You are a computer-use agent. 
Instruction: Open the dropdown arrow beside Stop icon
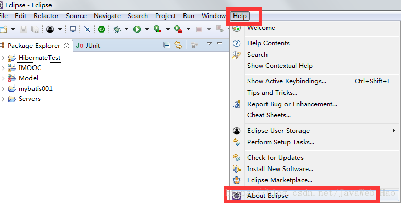click(209, 29)
